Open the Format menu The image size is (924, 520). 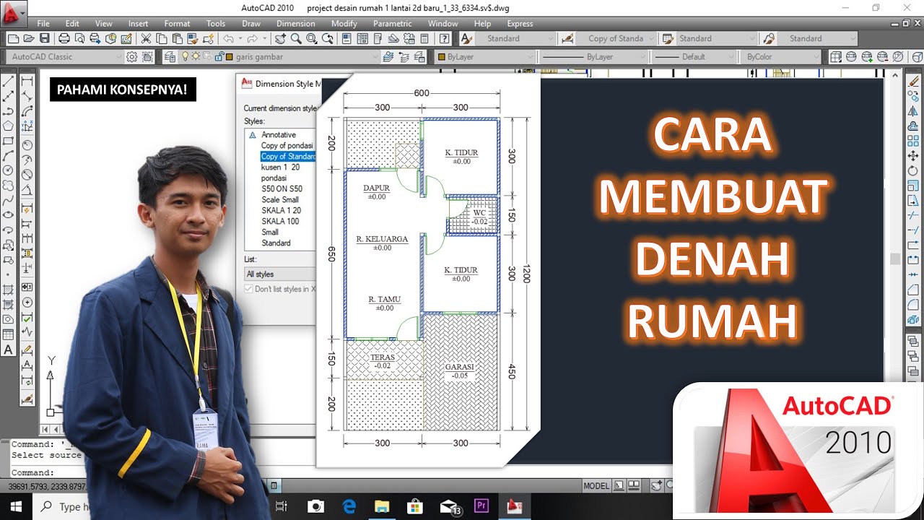177,23
